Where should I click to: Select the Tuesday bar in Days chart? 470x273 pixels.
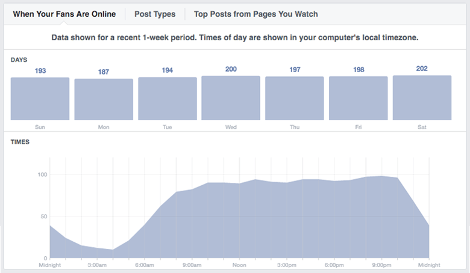click(168, 99)
